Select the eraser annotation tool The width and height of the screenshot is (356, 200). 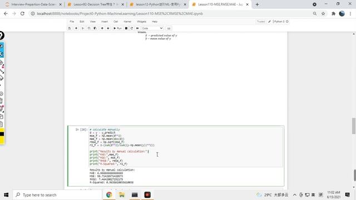coord(2,78)
